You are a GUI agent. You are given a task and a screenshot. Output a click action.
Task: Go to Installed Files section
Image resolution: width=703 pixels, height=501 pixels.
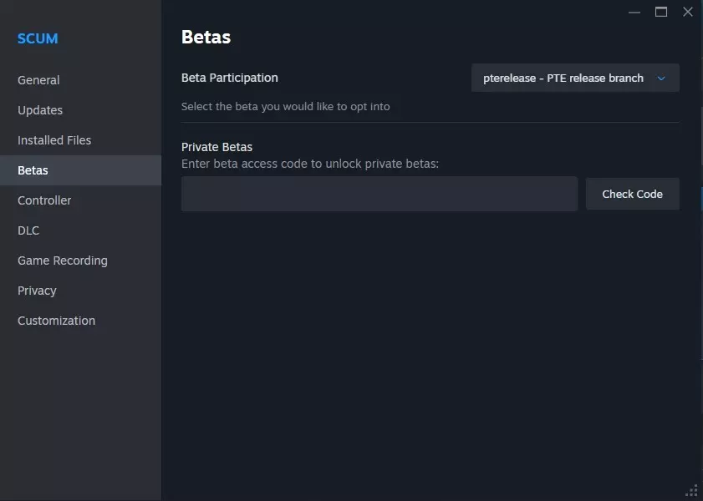pyautogui.click(x=54, y=140)
